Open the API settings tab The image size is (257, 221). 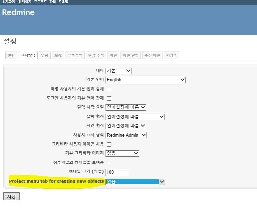tap(58, 55)
